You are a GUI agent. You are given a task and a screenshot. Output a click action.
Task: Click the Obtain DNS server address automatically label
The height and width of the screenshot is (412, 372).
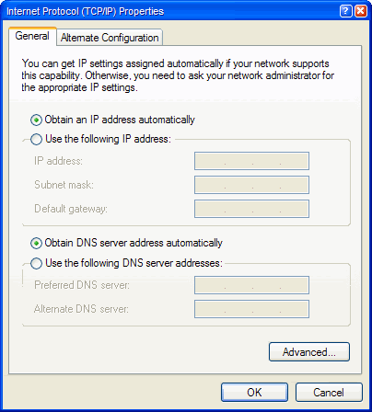pos(134,243)
